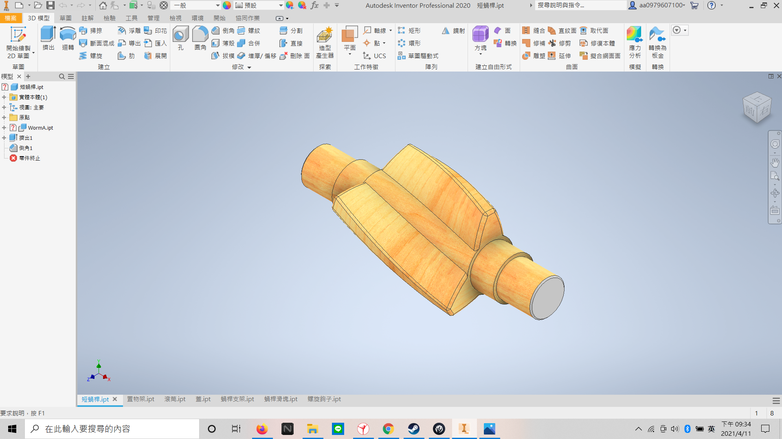Click the search help input field
782x439 pixels.
[580, 5]
